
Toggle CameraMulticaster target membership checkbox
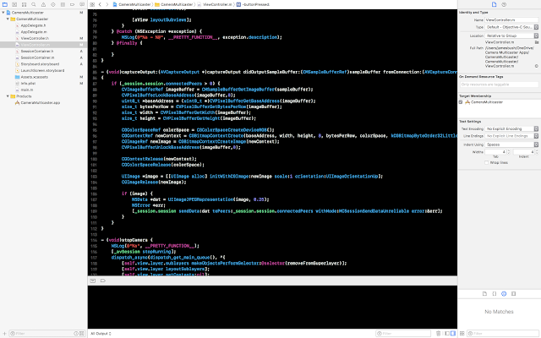(461, 102)
